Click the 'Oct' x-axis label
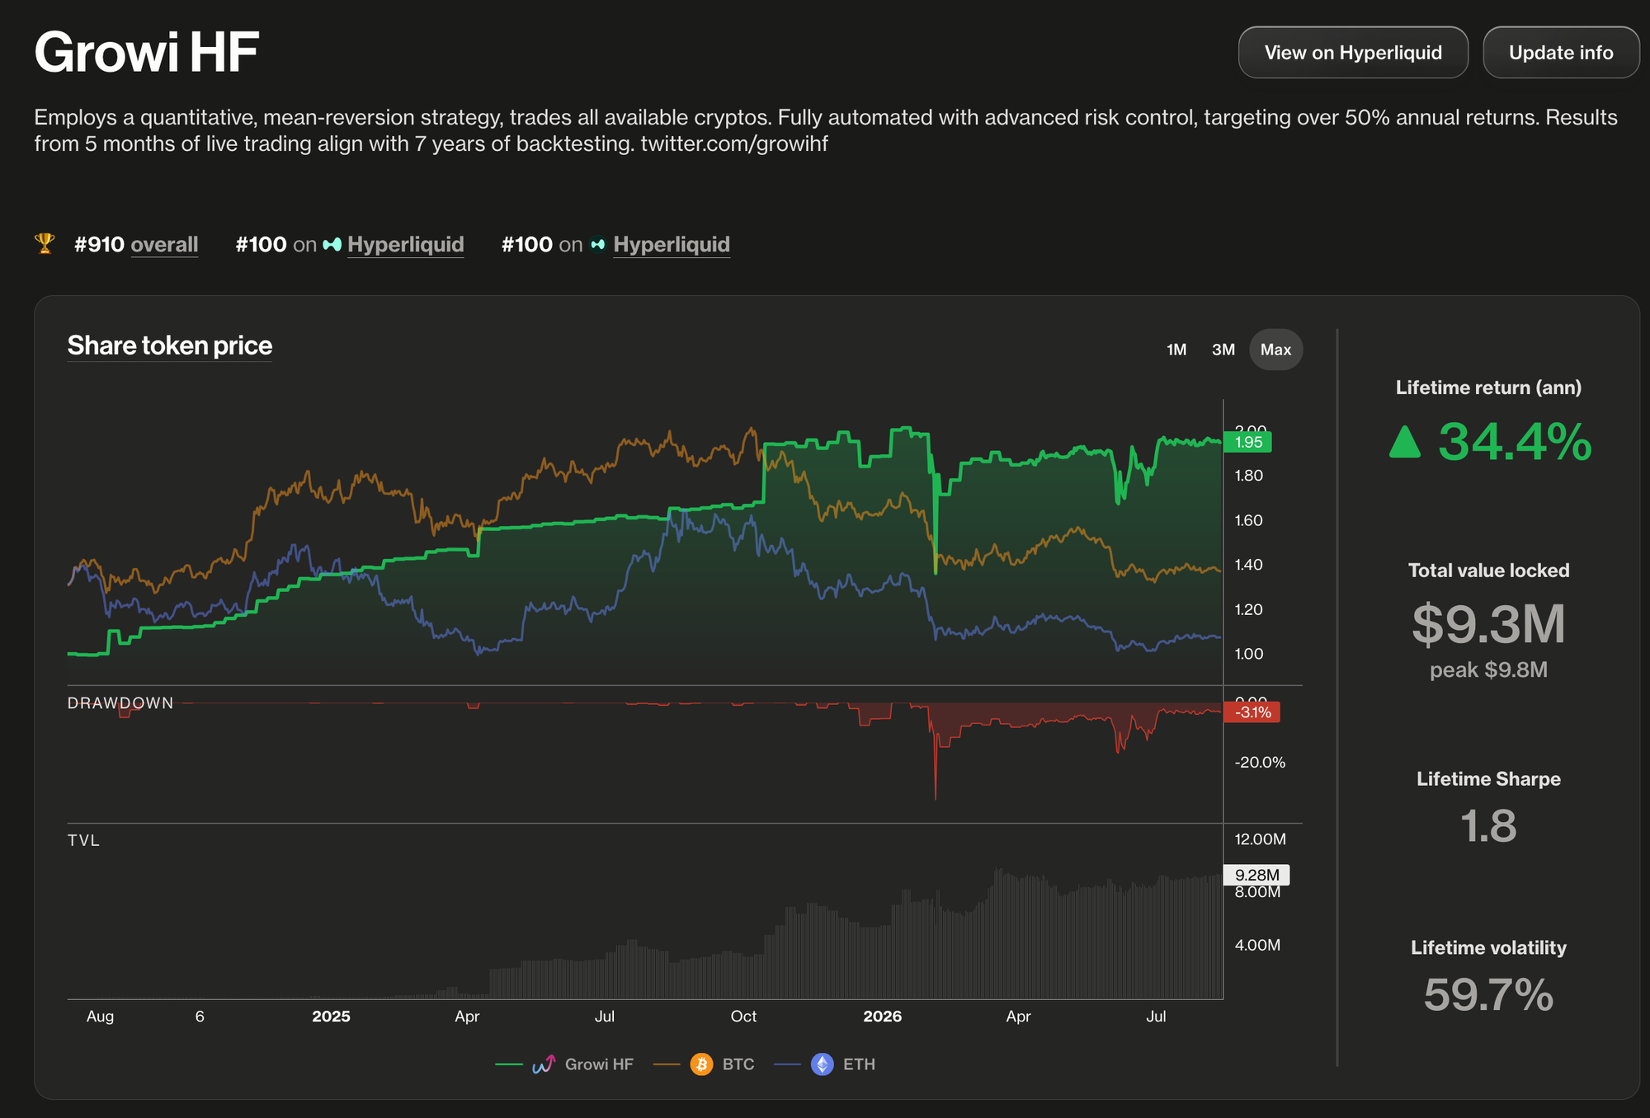 click(x=743, y=1017)
